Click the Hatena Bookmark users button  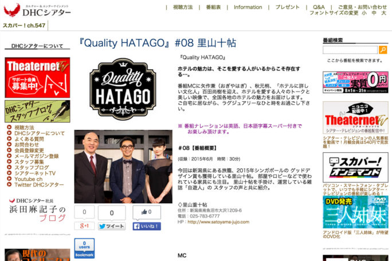click(84, 248)
